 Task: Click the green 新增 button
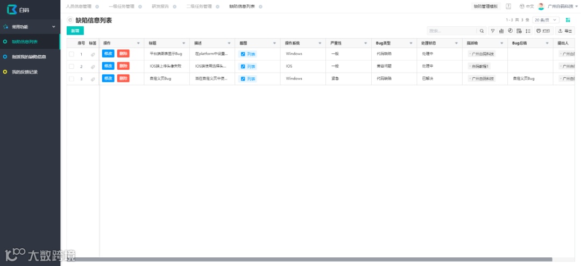click(75, 31)
